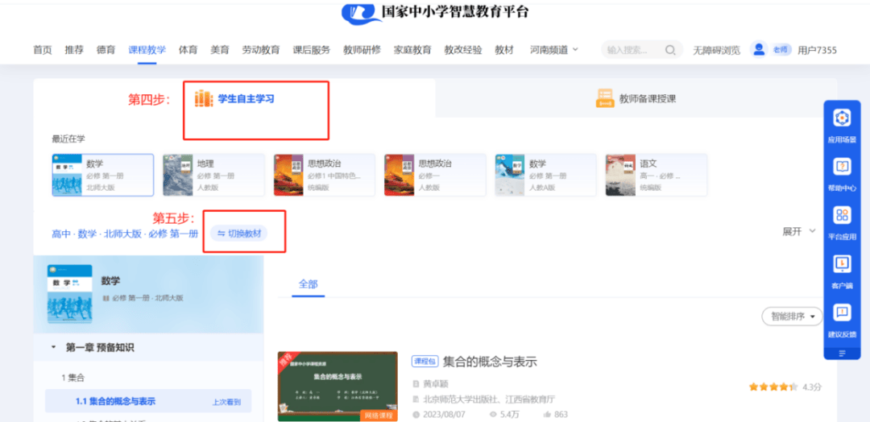The width and height of the screenshot is (870, 422).
Task: Click the 老师 role badge
Action: 780,50
